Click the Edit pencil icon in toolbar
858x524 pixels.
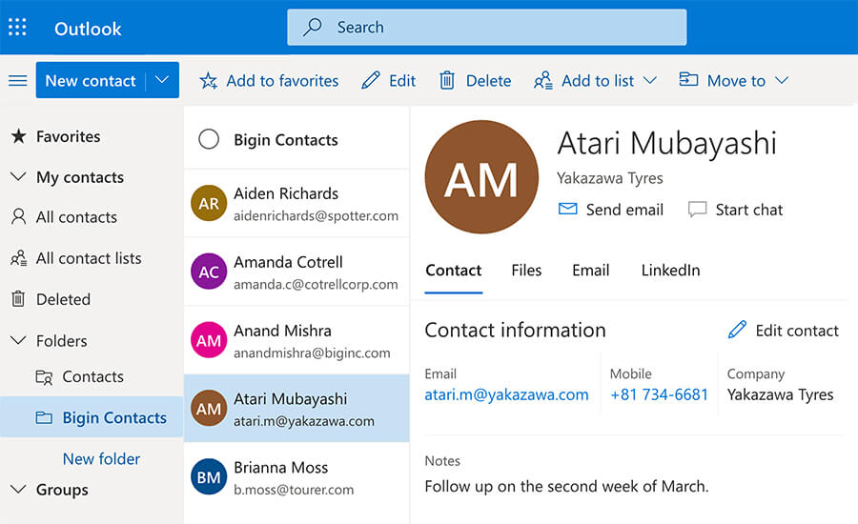pyautogui.click(x=371, y=80)
